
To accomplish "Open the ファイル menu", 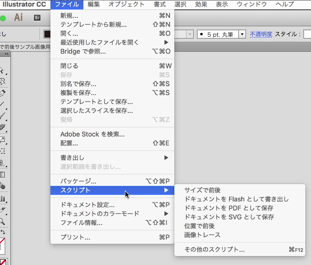I will pos(67,4).
